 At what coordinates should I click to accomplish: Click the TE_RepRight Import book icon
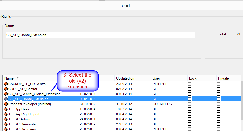point(6,114)
